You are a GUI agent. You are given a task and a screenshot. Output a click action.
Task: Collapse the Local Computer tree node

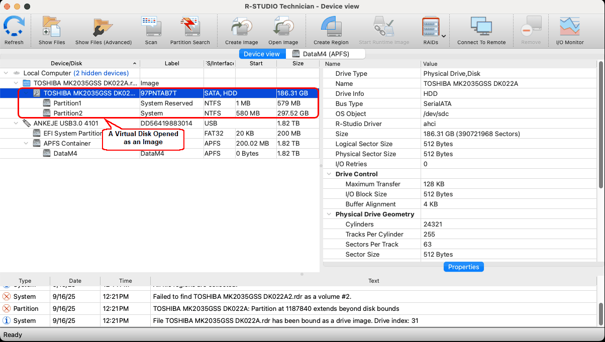coord(7,73)
